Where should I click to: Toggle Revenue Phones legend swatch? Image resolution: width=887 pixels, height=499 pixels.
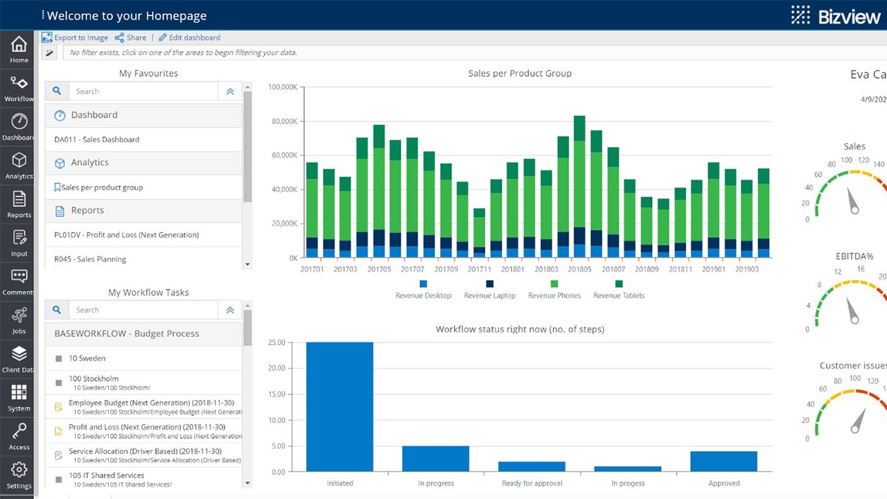554,283
